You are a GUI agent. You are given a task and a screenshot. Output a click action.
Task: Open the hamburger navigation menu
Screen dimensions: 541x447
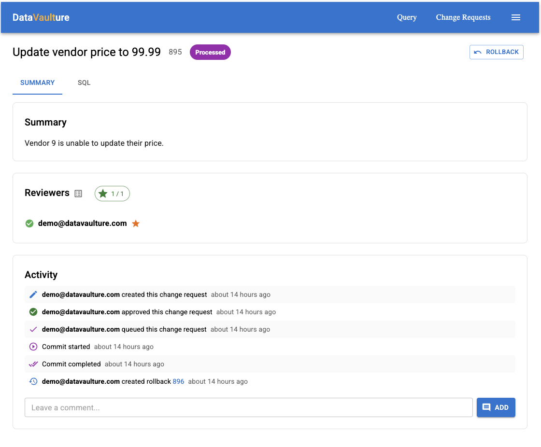[516, 17]
